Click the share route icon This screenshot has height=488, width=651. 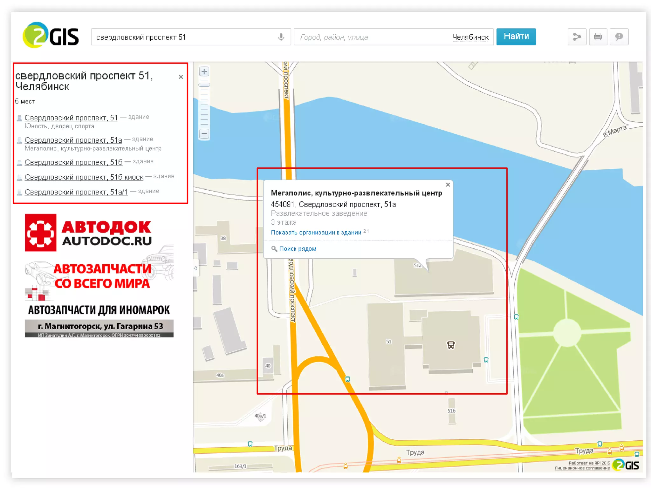(577, 37)
